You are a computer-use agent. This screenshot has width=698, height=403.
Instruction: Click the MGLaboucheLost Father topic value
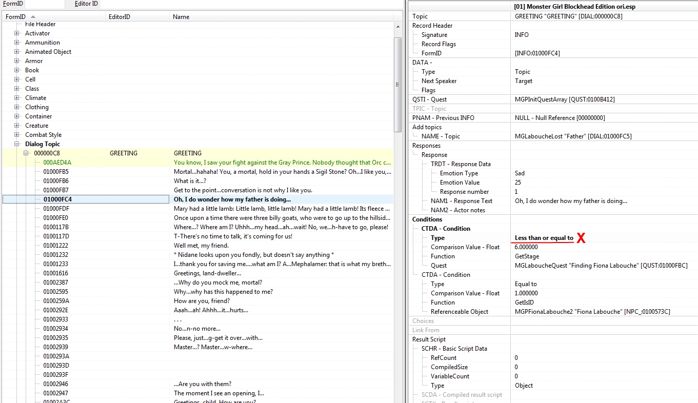pos(573,136)
